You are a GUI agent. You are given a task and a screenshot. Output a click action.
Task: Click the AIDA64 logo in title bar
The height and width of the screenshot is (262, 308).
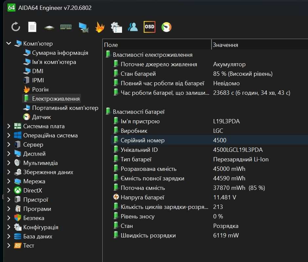(11, 8)
